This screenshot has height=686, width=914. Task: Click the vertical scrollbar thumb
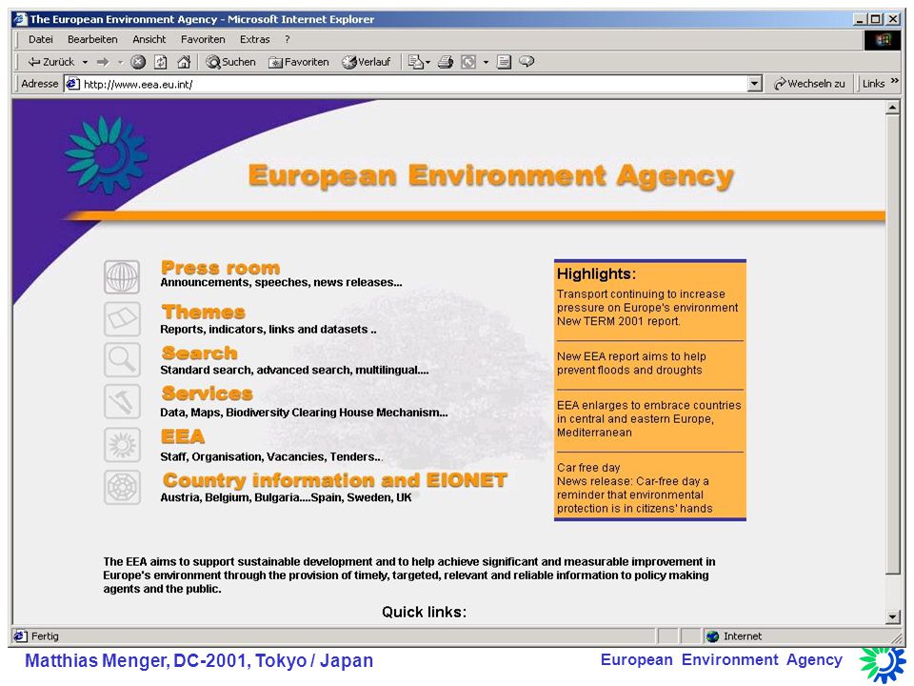[892, 345]
